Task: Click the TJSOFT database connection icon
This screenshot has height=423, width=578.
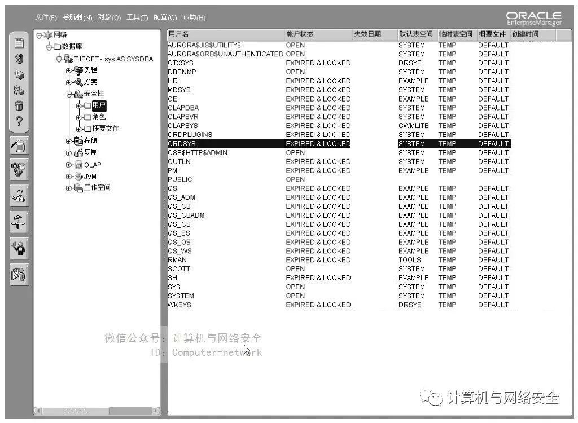Action: click(68, 59)
